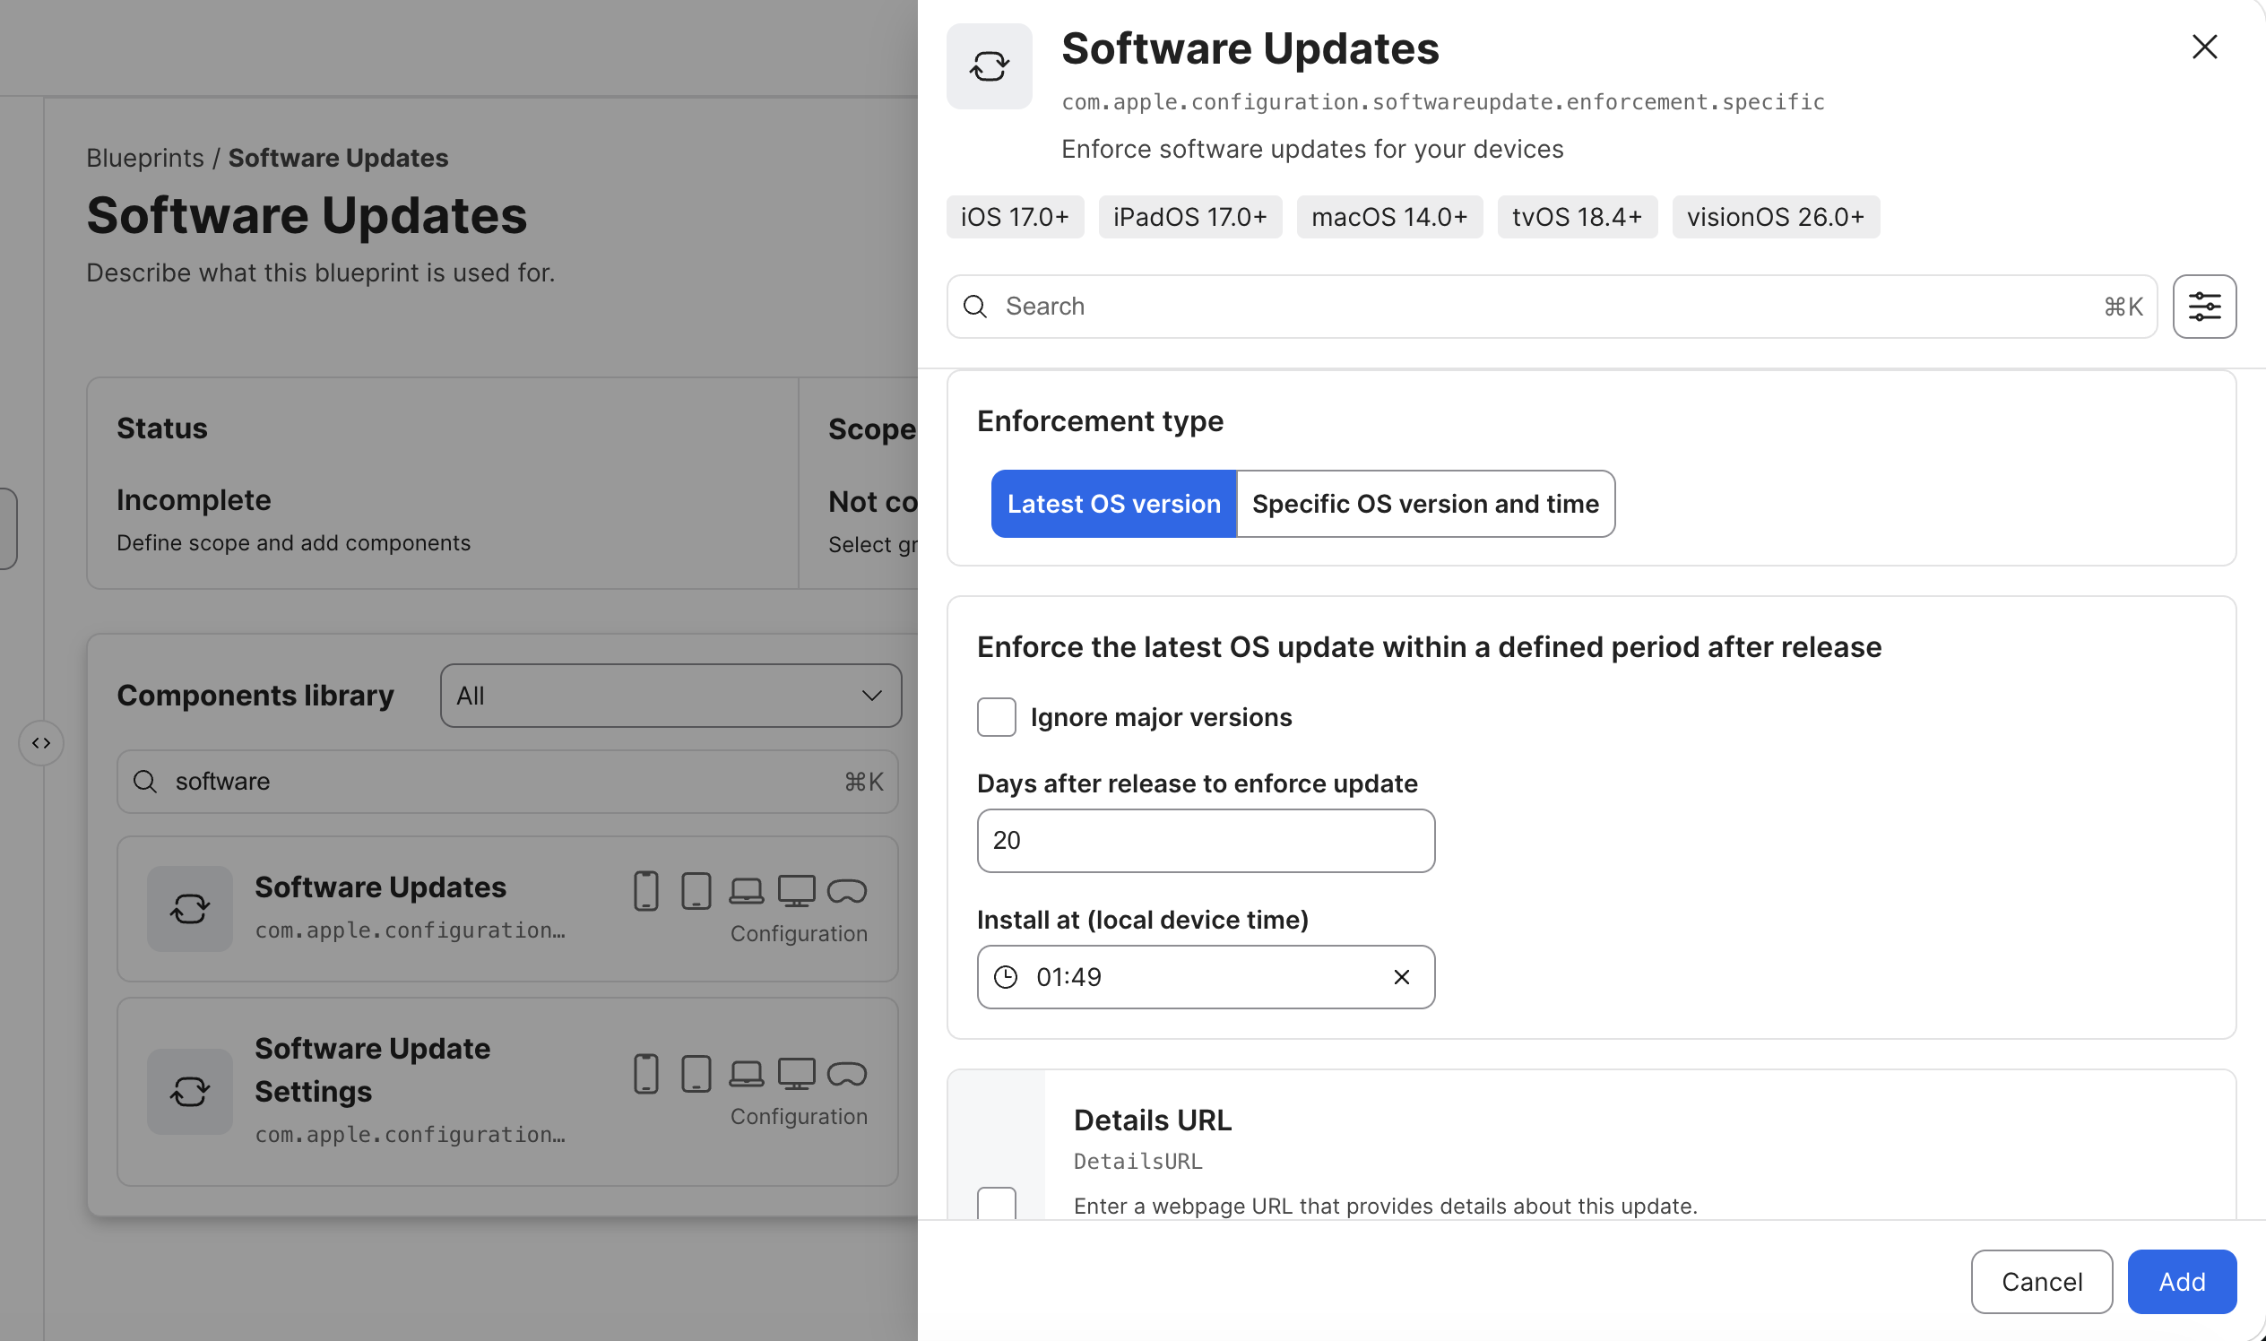Click the tvOS 18.4+ tag
2266x1341 pixels.
[1577, 217]
